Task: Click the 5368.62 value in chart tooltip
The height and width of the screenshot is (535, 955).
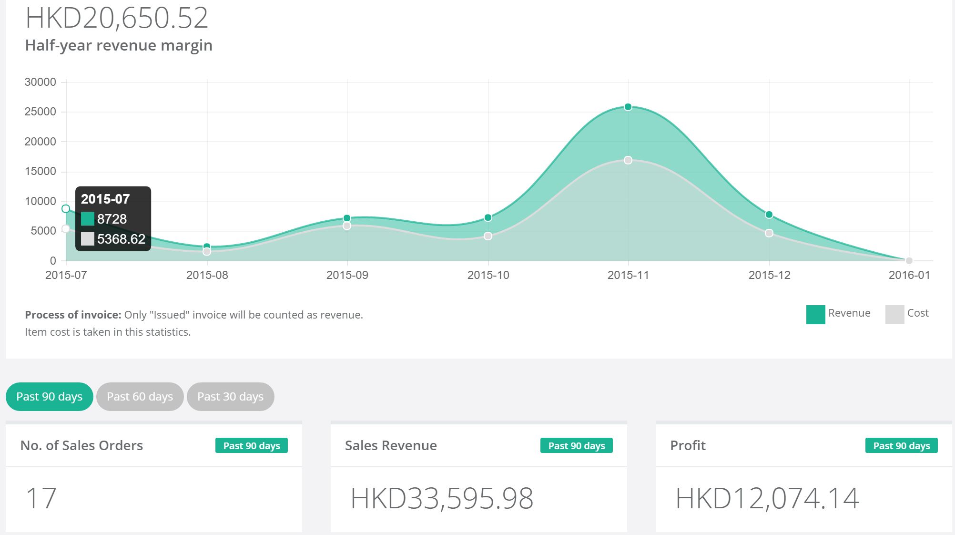Action: pos(121,239)
